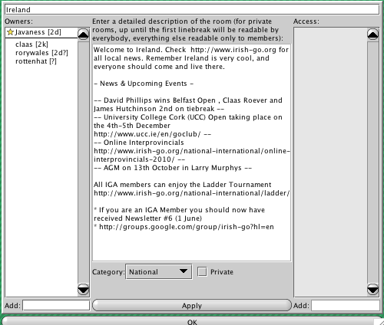384x325 pixels.
Task: Click the Owners list scrollbar track
Action: (x=84, y=162)
